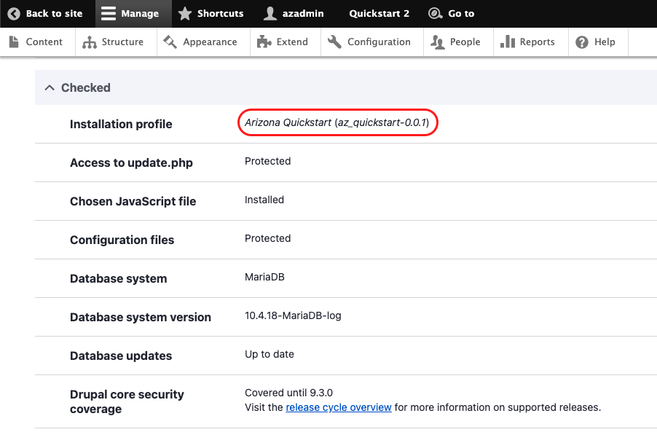
Task: Click the Go to search icon
Action: coord(436,13)
